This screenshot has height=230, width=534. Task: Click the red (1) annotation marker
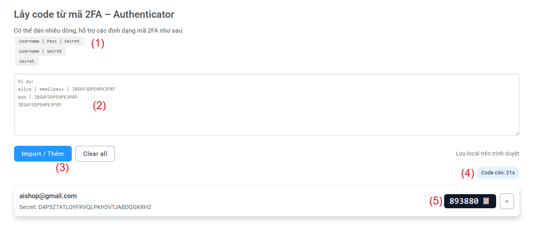[98, 43]
